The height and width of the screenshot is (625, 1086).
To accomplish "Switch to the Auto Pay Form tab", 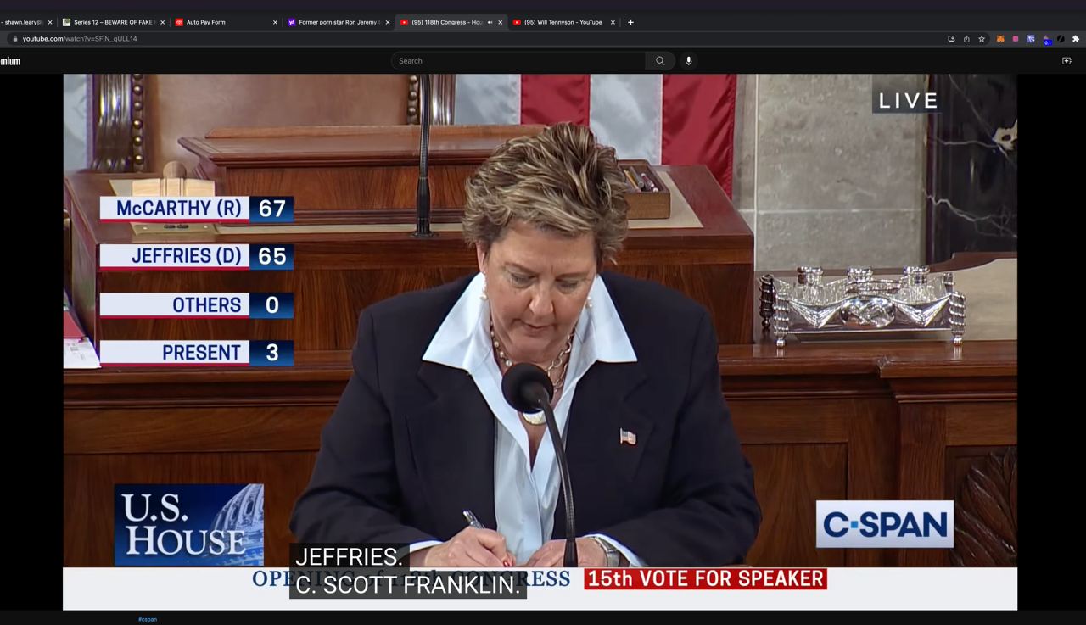I will click(226, 22).
